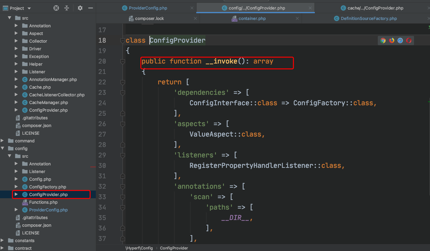Click the composer.lock tab file icon

click(x=131, y=19)
